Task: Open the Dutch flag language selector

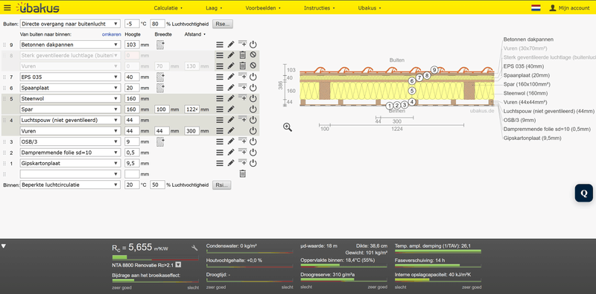Action: [536, 7]
